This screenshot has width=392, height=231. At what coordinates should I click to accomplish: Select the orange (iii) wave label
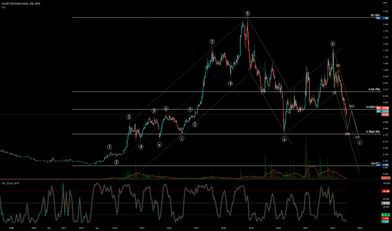347,134
